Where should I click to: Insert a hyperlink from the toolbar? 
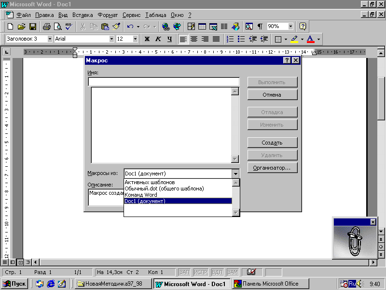tap(165, 27)
